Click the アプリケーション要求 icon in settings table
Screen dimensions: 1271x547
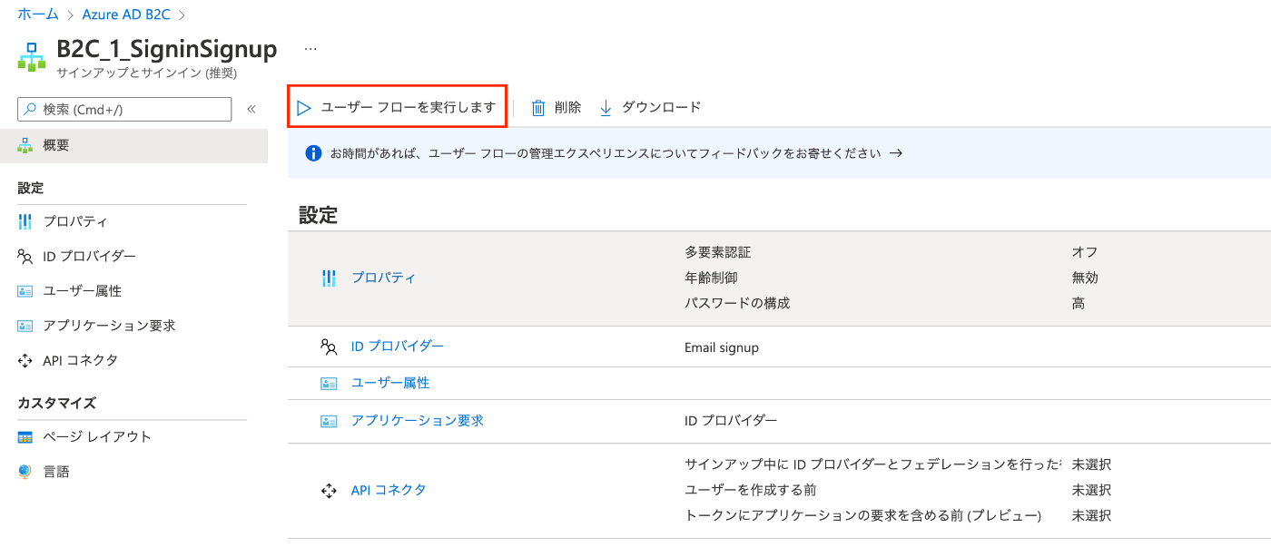(329, 421)
